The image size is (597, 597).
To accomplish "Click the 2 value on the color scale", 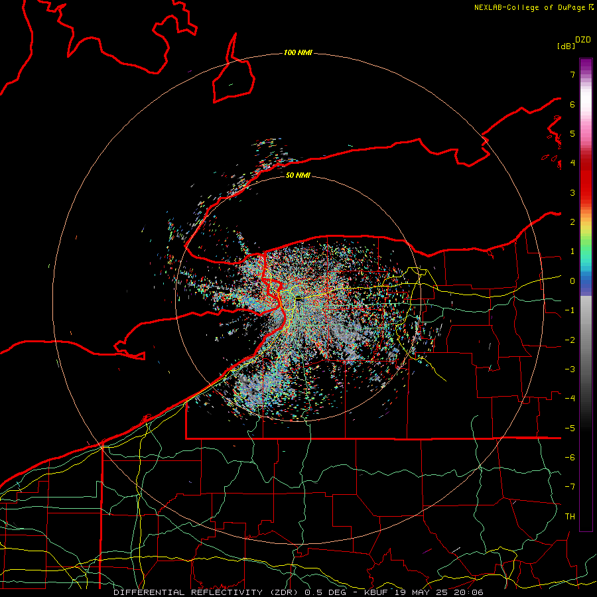I will (572, 222).
